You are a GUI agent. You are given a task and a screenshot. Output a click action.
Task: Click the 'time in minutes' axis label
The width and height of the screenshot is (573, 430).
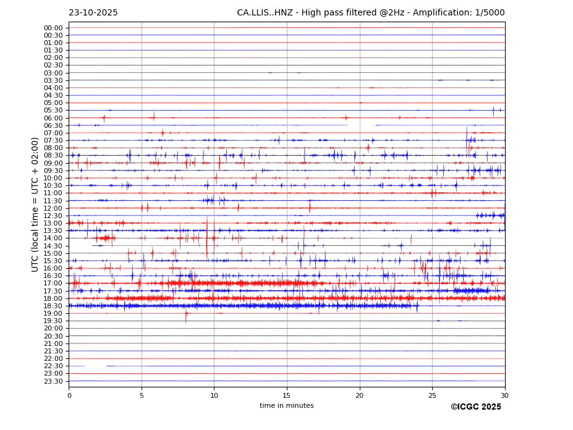[x=286, y=406]
